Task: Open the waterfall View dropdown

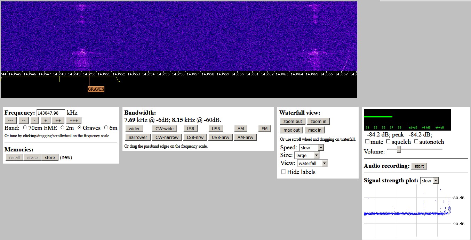Action: [312, 163]
